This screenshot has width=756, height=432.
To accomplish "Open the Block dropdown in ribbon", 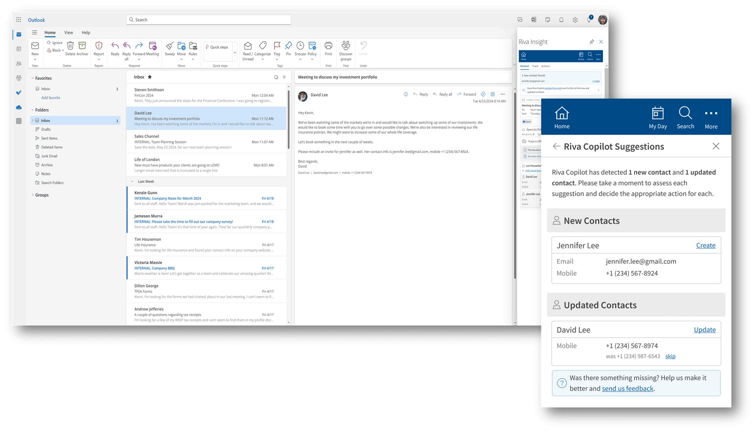I will click(x=63, y=50).
